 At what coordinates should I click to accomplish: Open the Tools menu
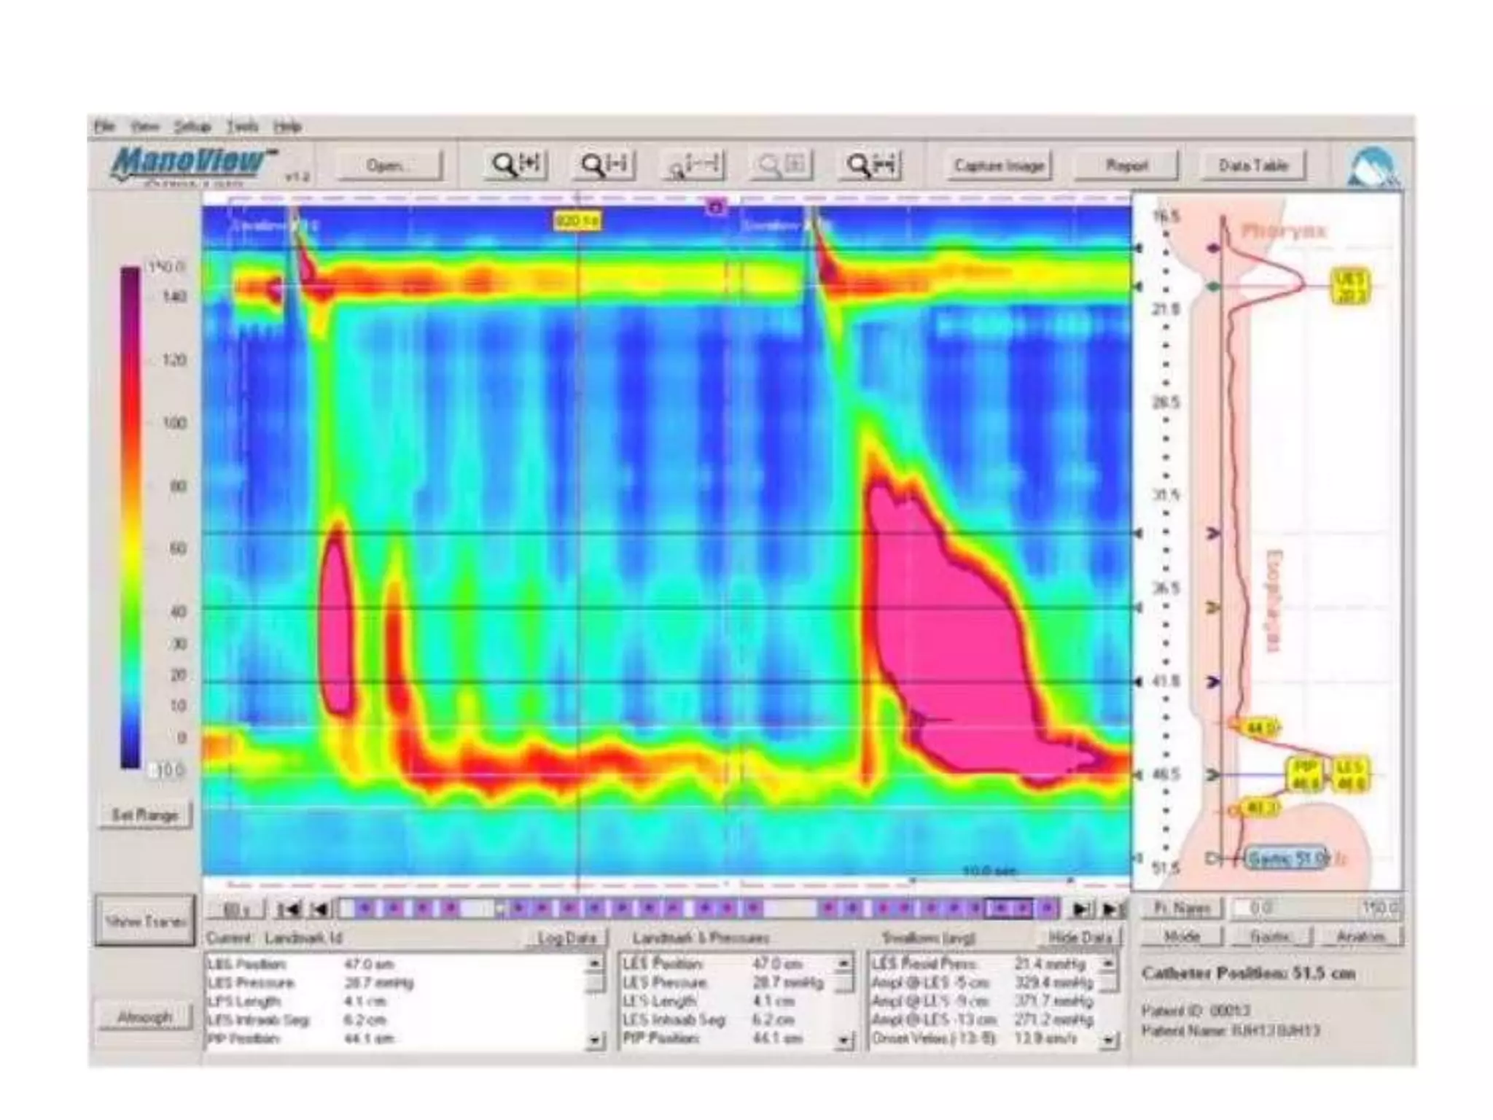[242, 127]
